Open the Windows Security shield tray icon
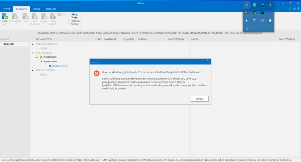Viewport: 301px width, 162px height. [x=255, y=20]
